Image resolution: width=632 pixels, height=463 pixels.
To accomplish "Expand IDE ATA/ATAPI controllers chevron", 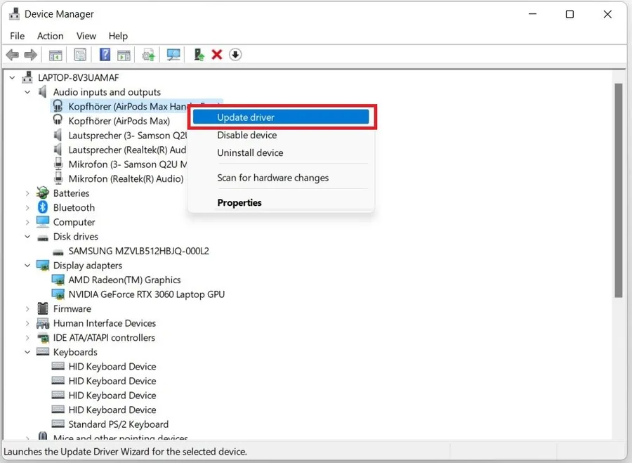I will [x=27, y=338].
